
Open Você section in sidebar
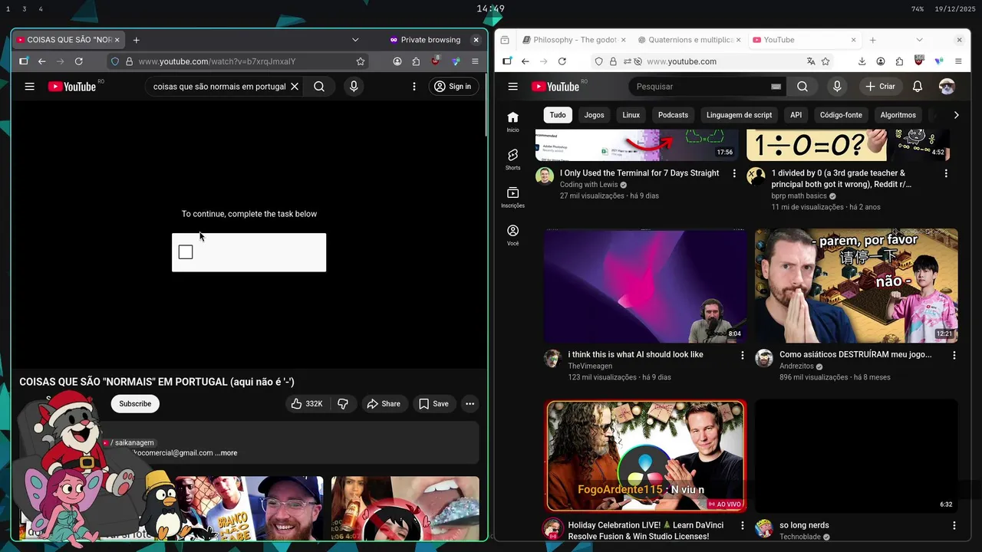(512, 235)
